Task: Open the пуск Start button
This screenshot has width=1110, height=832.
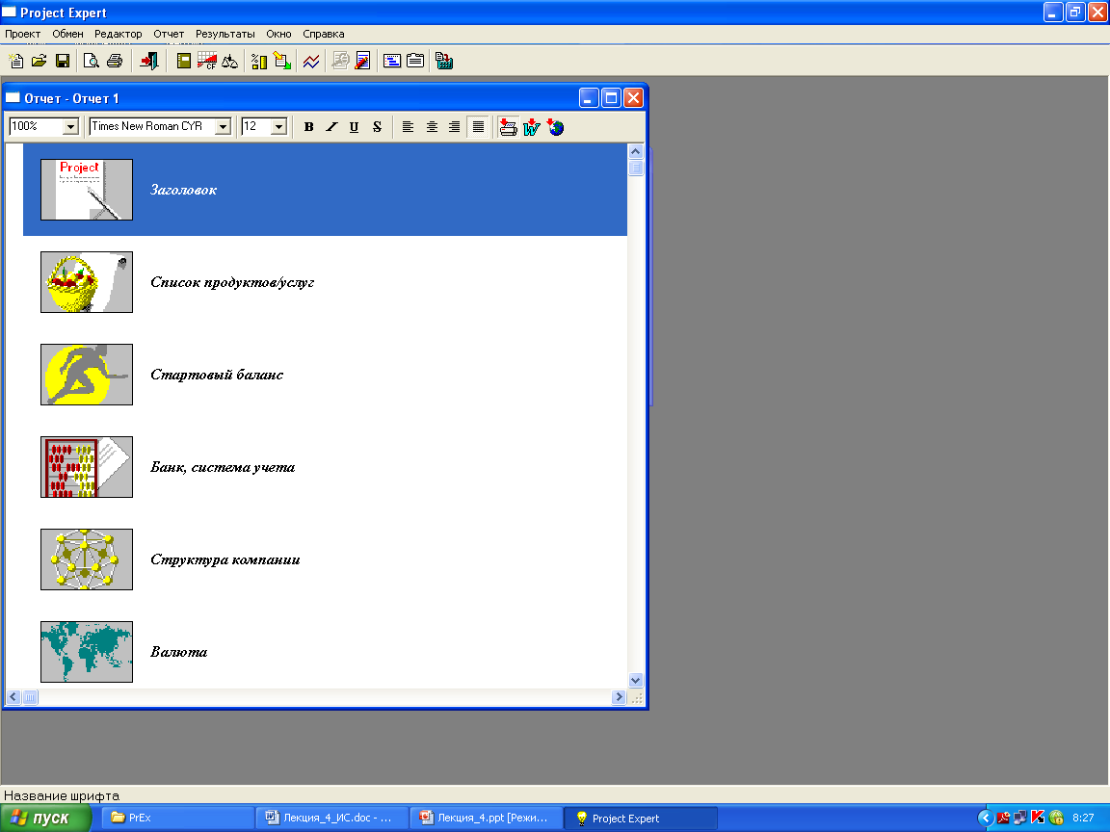Action: coord(46,818)
